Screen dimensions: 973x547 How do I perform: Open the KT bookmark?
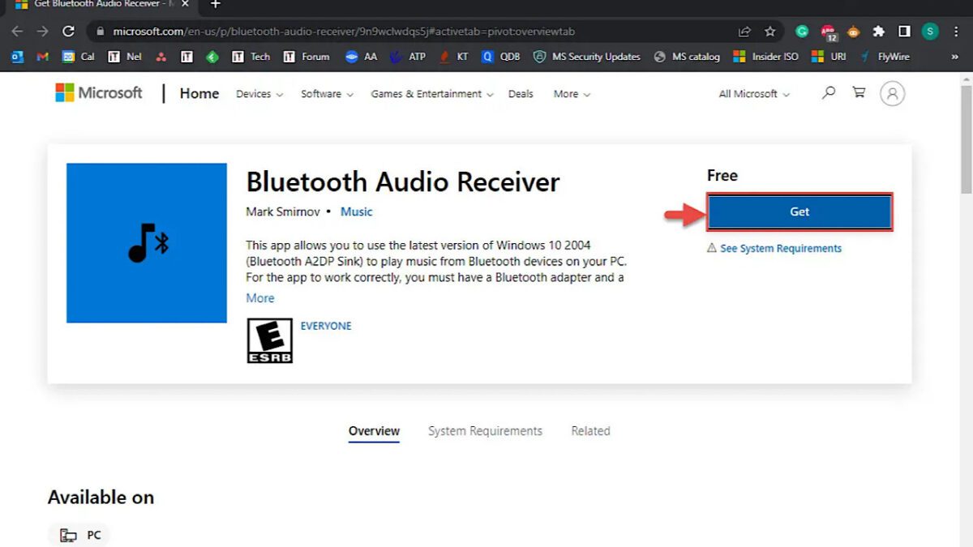click(454, 57)
